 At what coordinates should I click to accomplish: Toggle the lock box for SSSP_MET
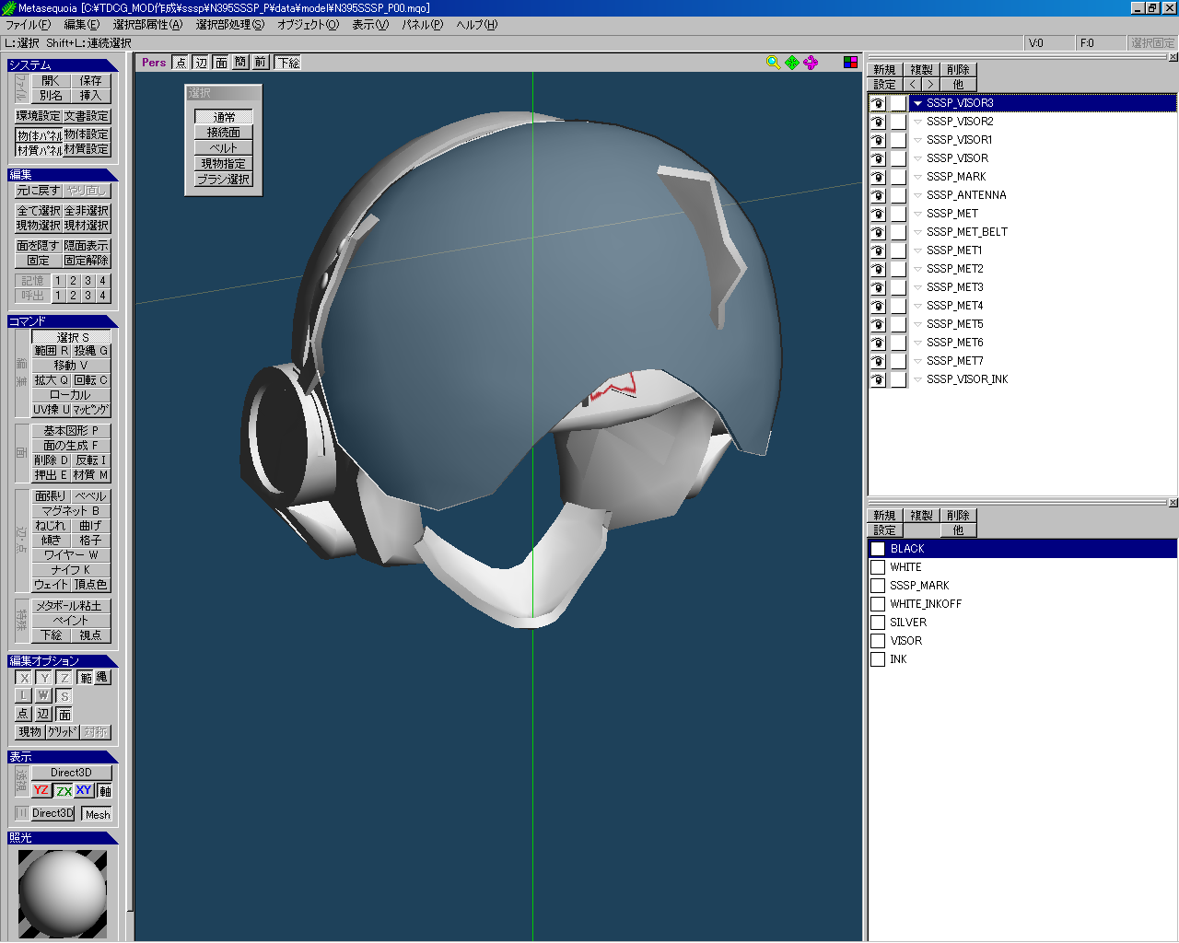coord(898,214)
